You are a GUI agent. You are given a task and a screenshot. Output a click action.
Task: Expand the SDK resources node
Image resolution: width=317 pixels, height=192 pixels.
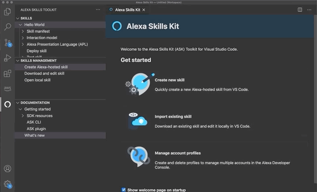pyautogui.click(x=23, y=116)
